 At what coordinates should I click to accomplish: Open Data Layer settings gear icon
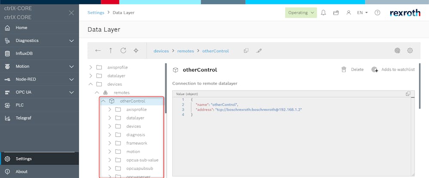(x=410, y=51)
